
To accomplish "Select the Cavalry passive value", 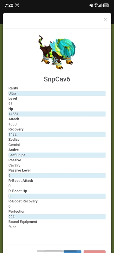I will (14, 165).
